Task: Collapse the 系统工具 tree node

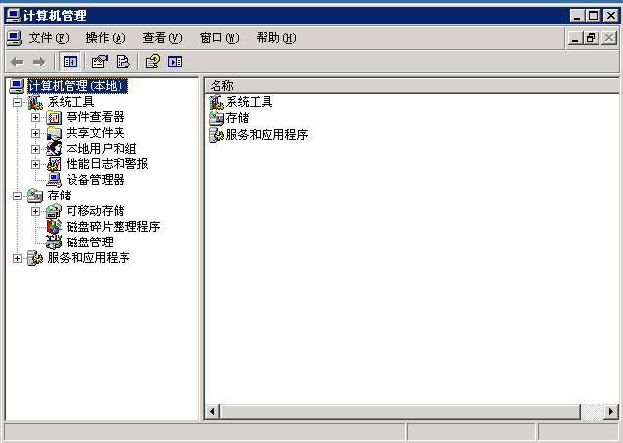Action: 17,102
